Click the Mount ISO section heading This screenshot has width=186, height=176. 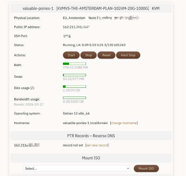91,158
